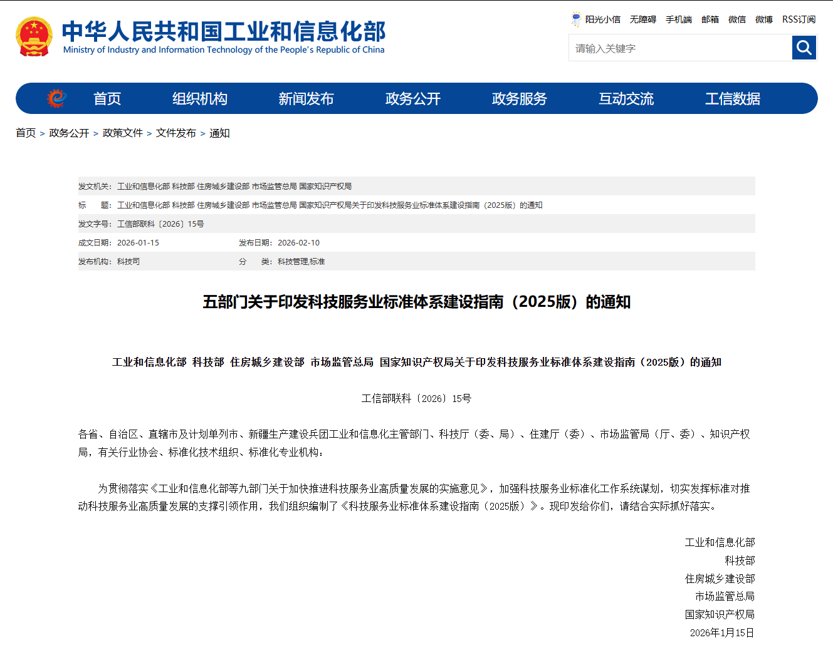Screen dimensions: 833x650
Task: Open the 阳光小信 robot assistant icon
Action: tap(575, 19)
